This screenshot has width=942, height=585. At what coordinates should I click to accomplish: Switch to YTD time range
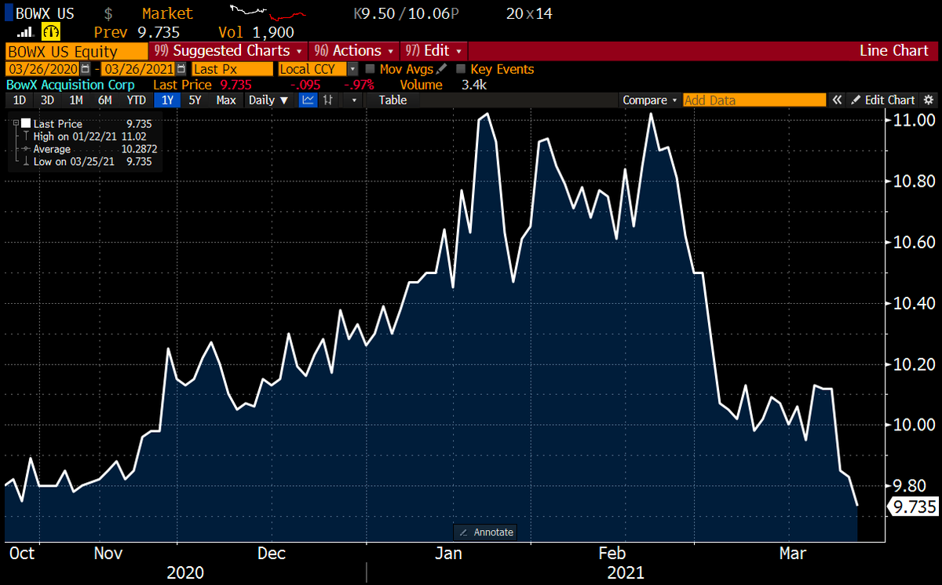pyautogui.click(x=137, y=100)
